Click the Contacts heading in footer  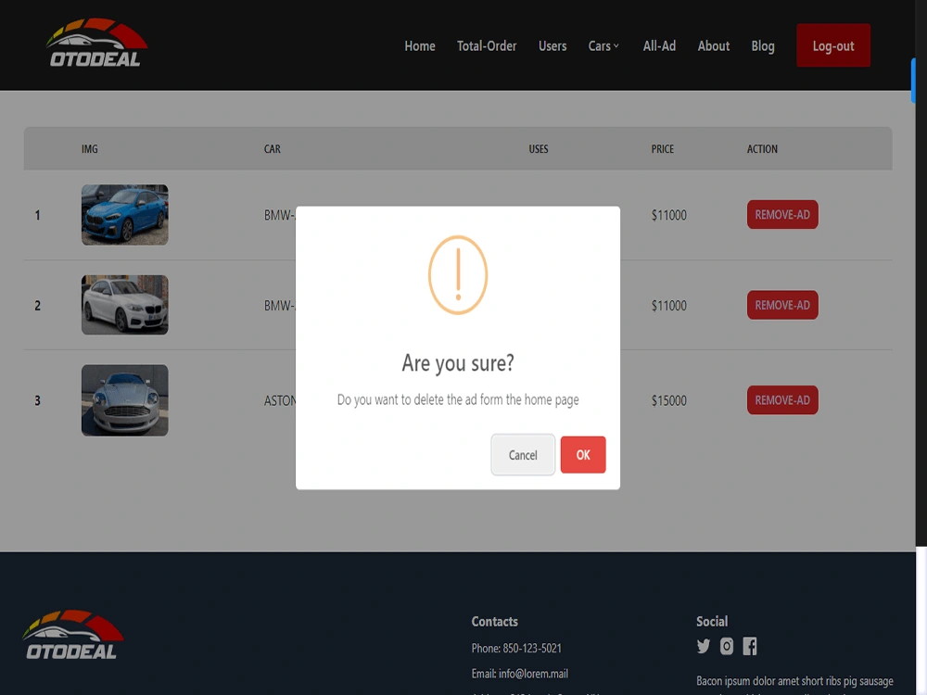click(x=494, y=621)
